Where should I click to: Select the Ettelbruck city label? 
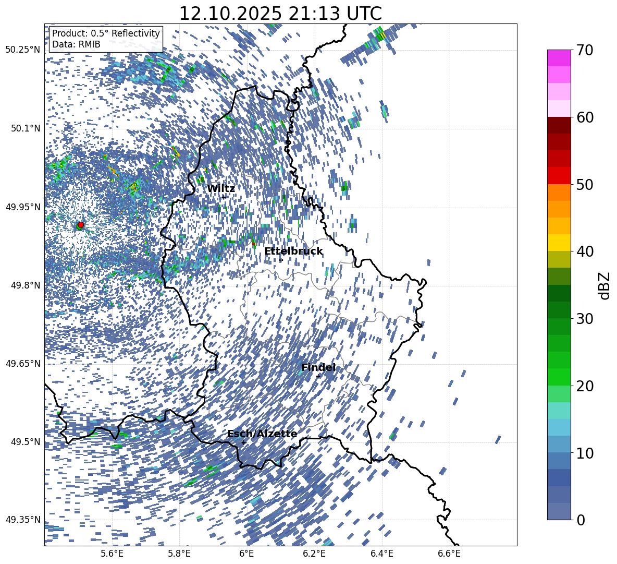(x=293, y=251)
